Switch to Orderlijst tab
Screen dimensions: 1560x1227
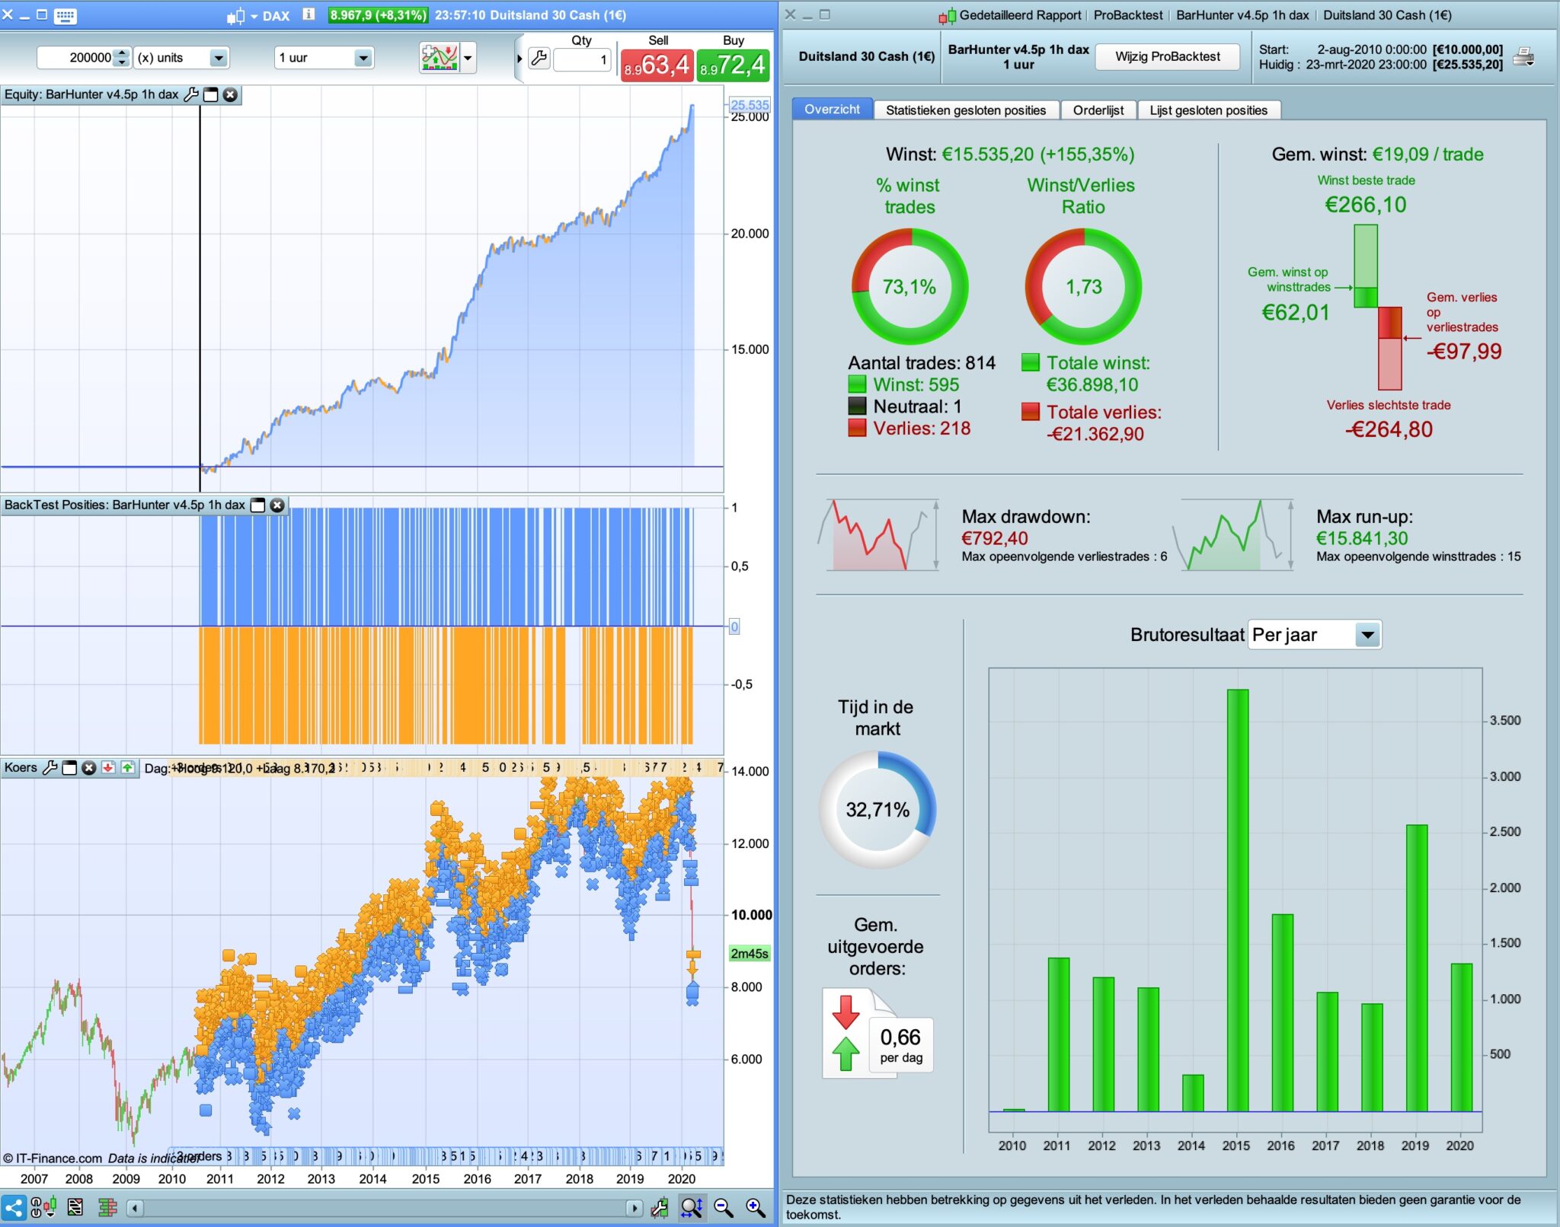1098,110
